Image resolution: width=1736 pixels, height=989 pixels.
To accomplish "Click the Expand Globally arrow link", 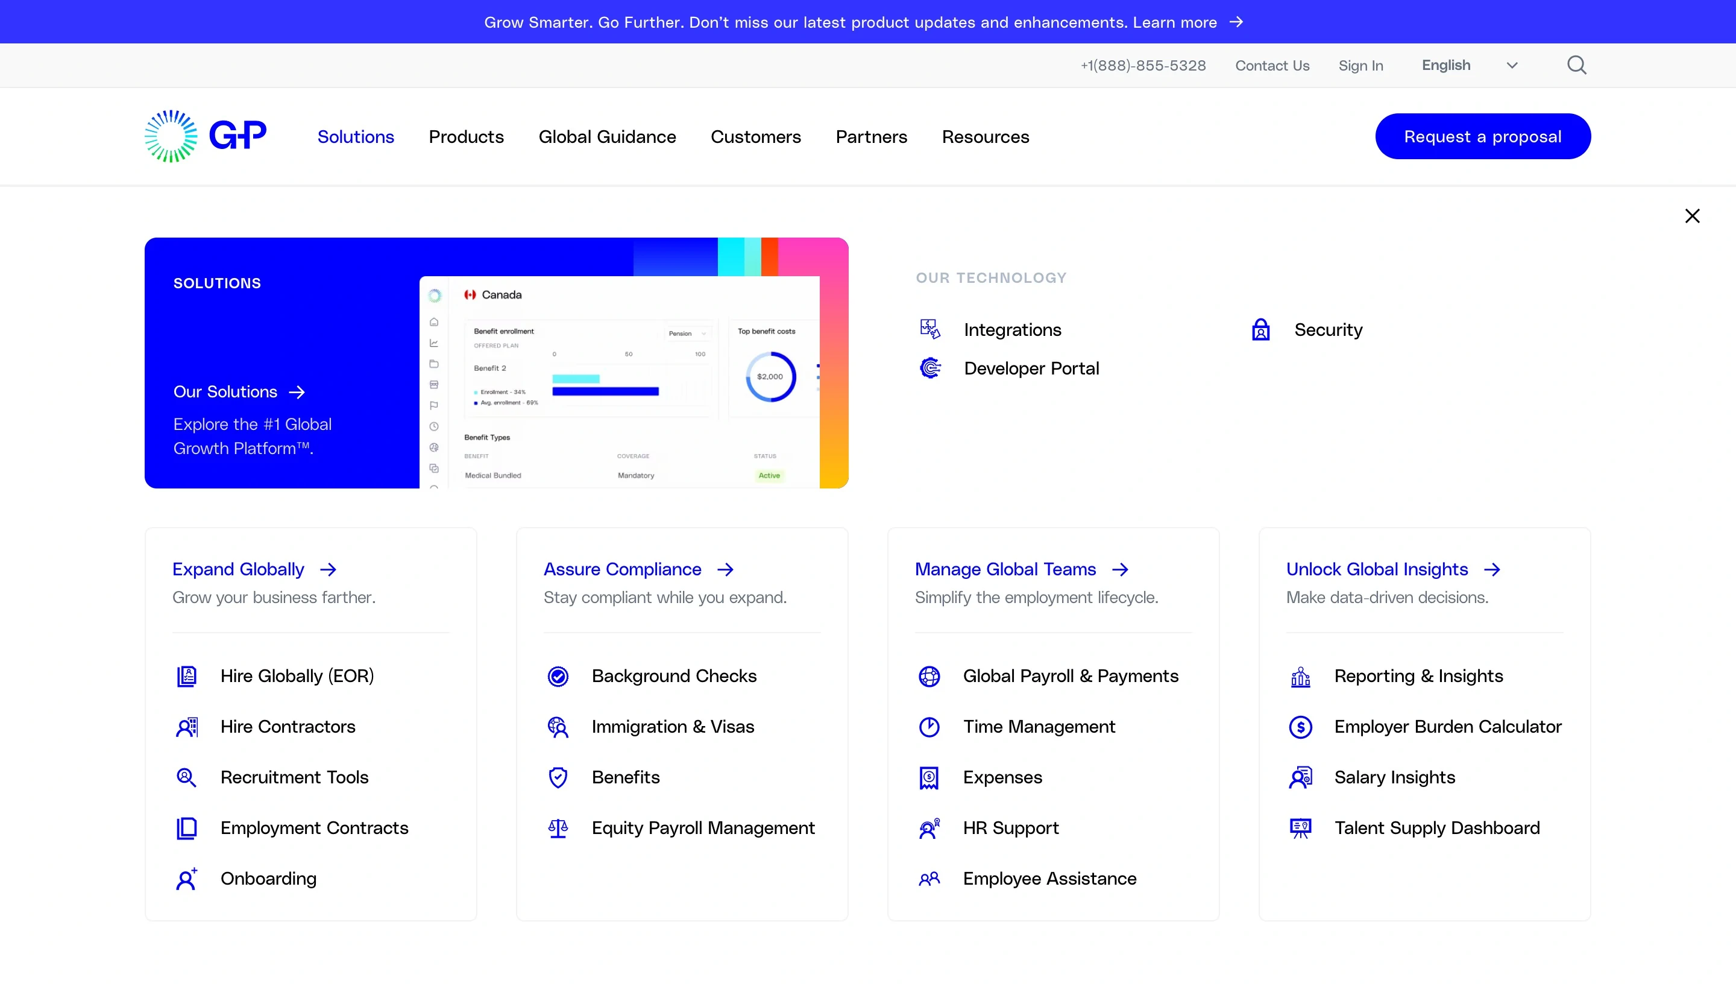I will point(329,569).
